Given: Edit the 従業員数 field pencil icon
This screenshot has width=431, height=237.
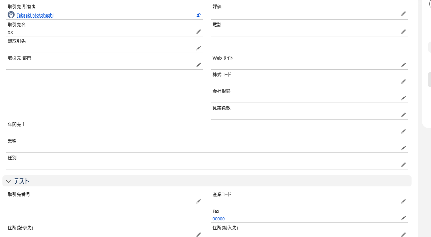Looking at the screenshot, I should [x=404, y=115].
